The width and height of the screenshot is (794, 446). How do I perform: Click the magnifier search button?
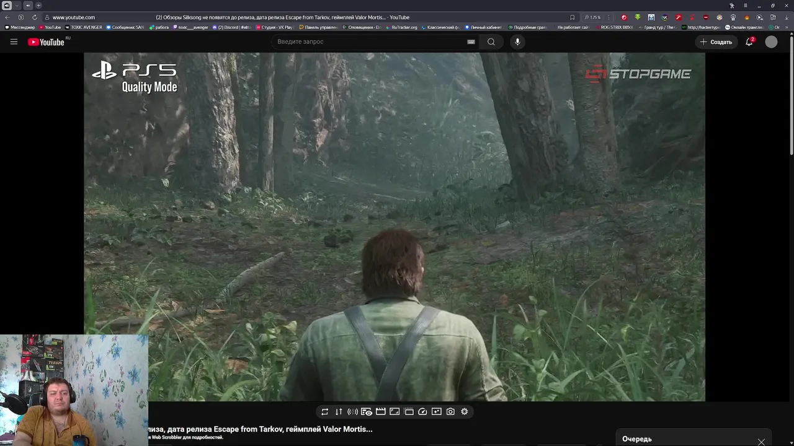tap(491, 42)
